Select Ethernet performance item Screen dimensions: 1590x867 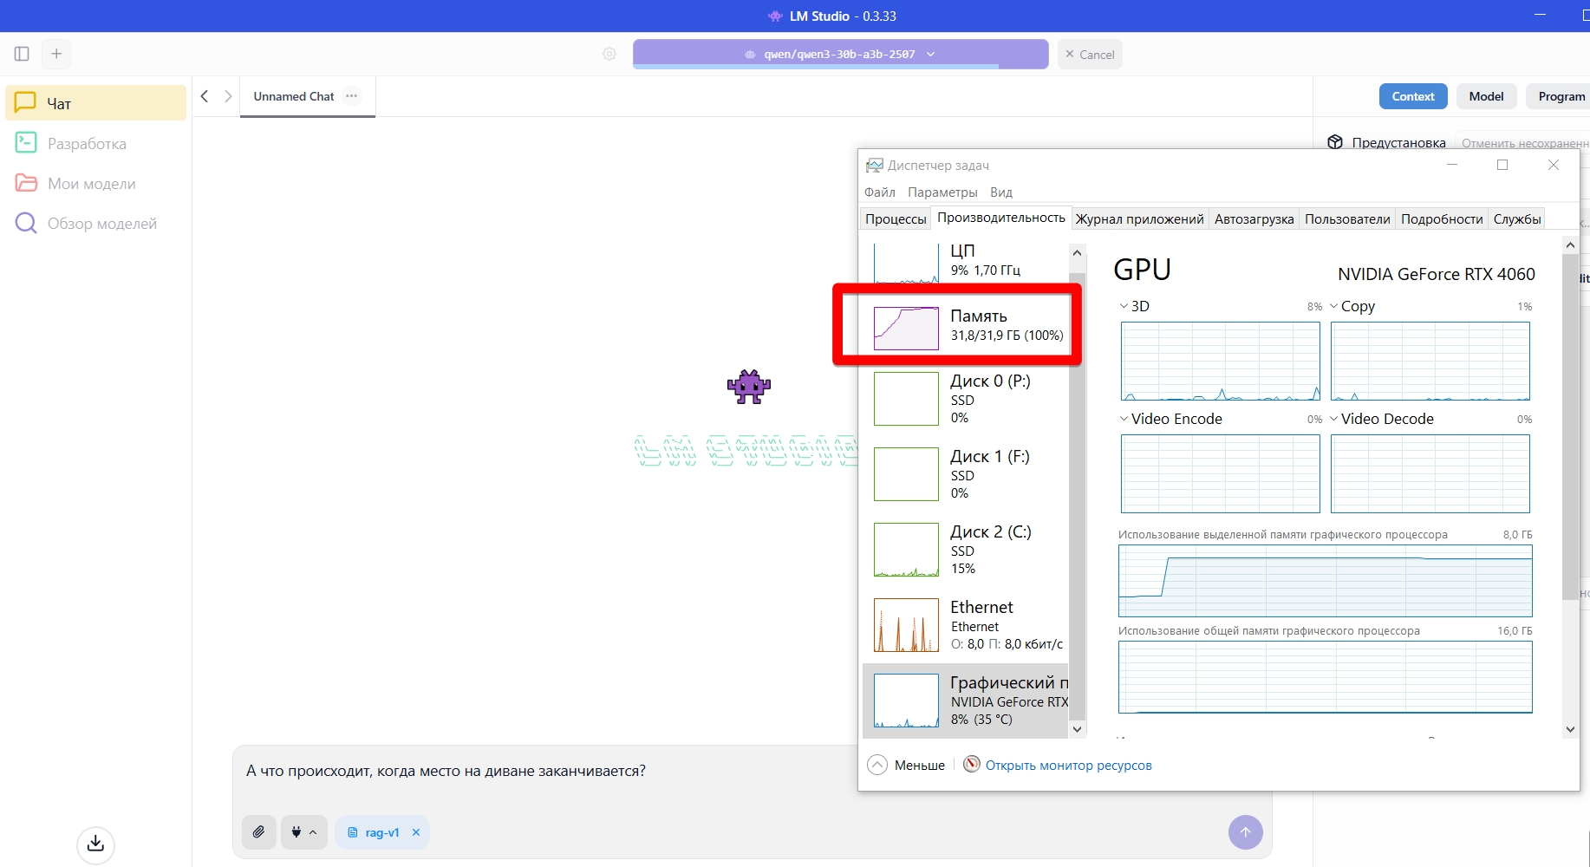(x=966, y=625)
